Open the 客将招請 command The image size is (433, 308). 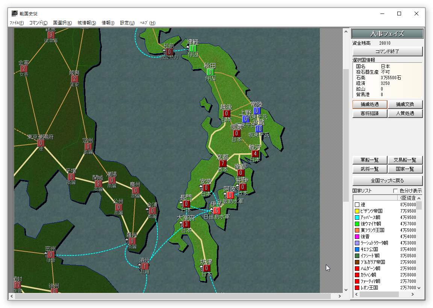click(369, 113)
